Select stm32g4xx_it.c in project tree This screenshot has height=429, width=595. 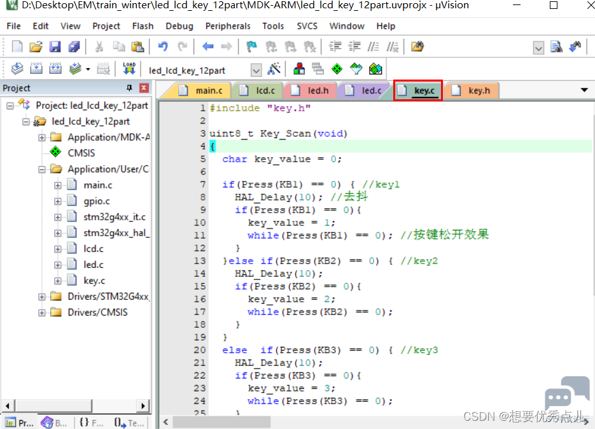[x=114, y=217]
